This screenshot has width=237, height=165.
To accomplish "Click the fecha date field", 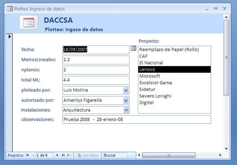I will click(x=96, y=50).
